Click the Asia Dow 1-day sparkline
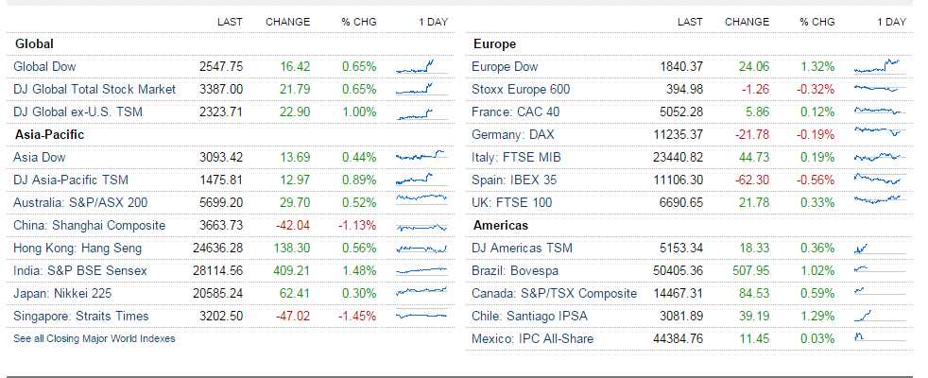Image resolution: width=928 pixels, height=378 pixels. [421, 157]
